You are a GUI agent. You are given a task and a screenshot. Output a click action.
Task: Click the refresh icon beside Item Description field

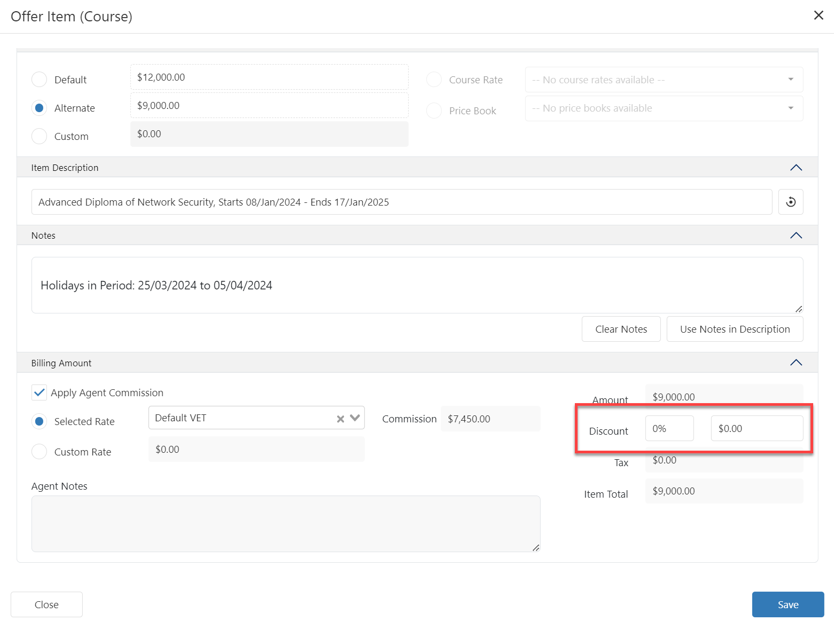click(791, 202)
